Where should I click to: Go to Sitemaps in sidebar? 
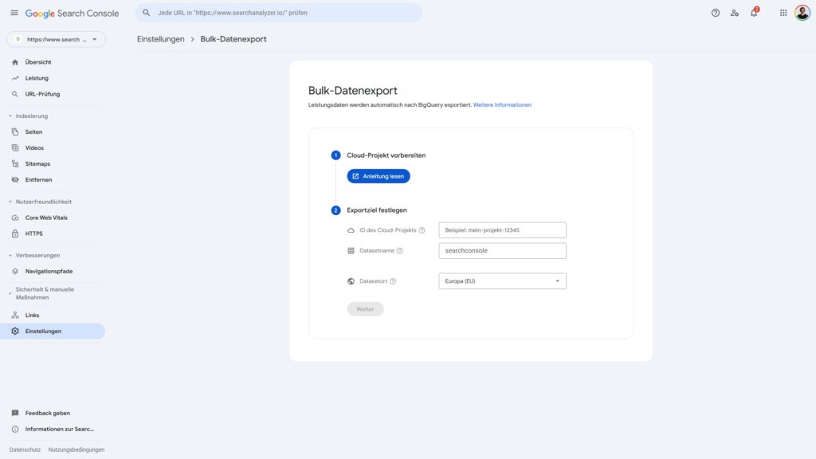click(37, 163)
